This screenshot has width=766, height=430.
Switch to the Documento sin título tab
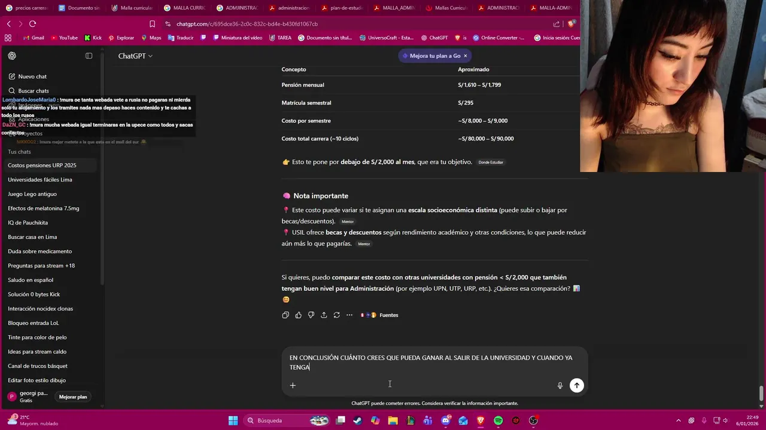tap(80, 8)
